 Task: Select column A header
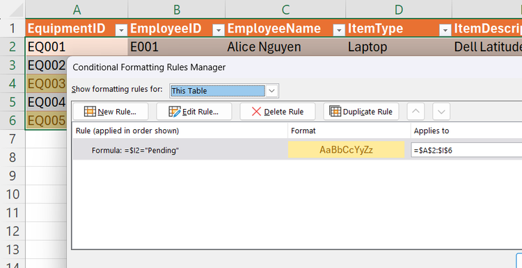[x=77, y=10]
